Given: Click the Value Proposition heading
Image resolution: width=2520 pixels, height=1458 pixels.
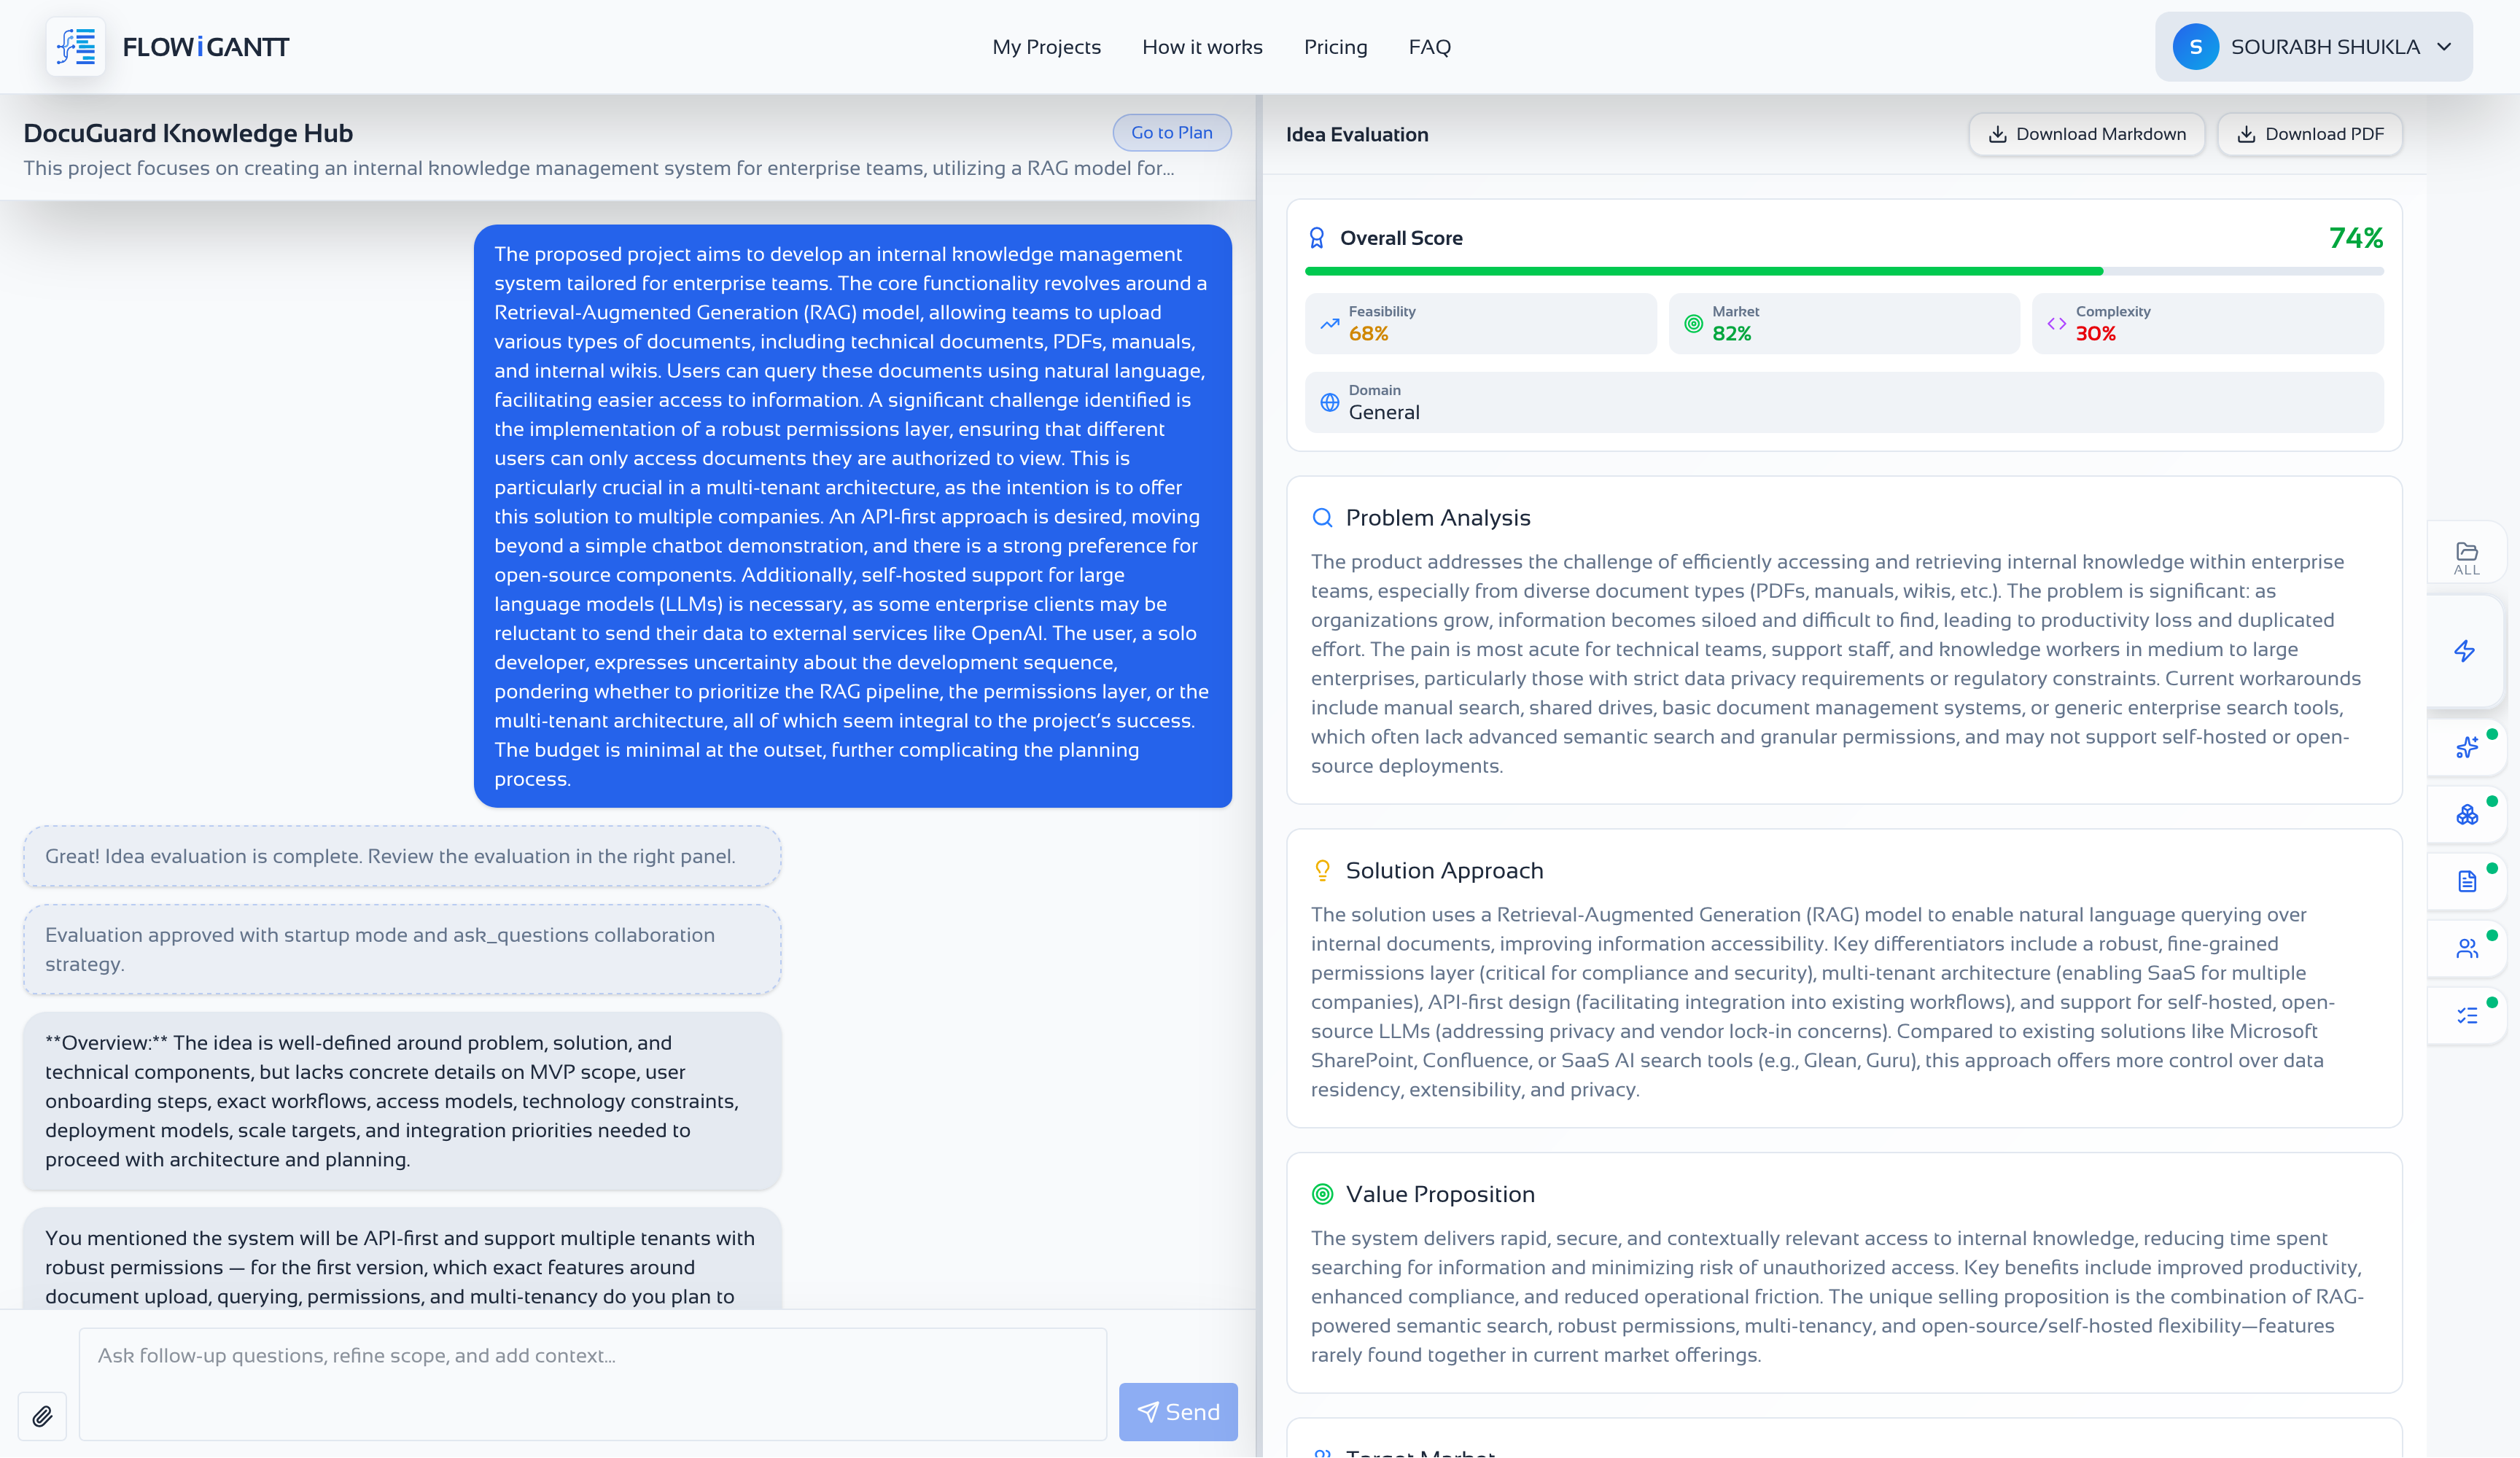Looking at the screenshot, I should (x=1439, y=1194).
